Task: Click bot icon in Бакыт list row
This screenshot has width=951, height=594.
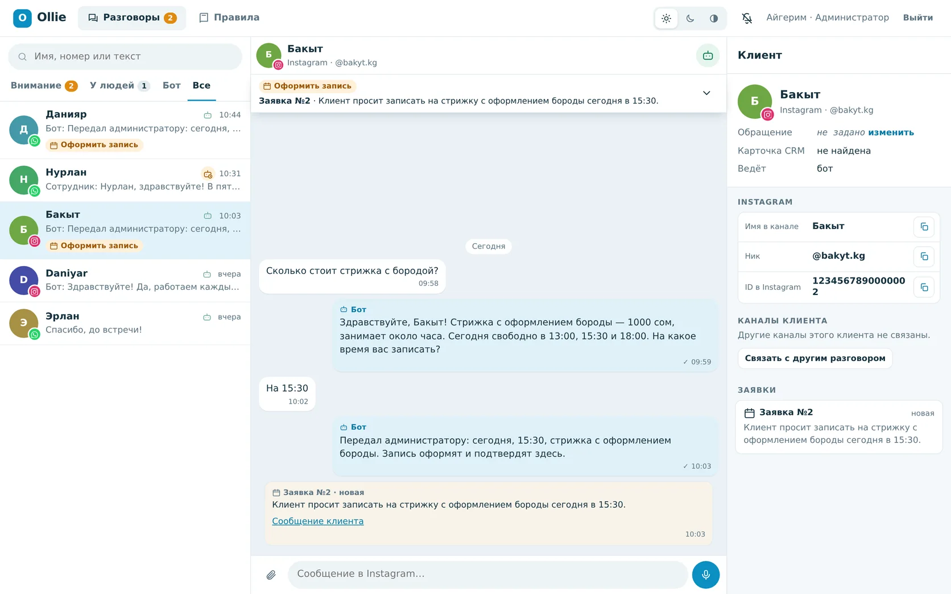Action: pos(208,216)
